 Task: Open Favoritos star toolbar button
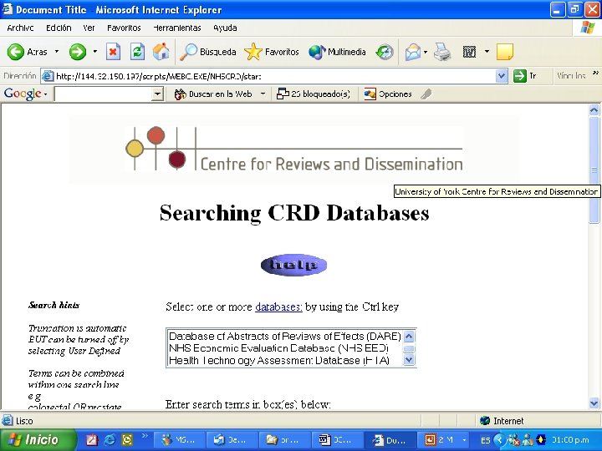point(272,52)
